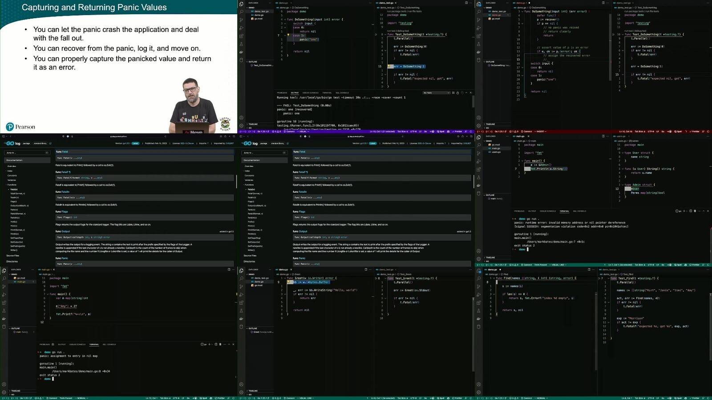
Task: Fold func main chevron in nil map panic frame
Action: pos(47,294)
